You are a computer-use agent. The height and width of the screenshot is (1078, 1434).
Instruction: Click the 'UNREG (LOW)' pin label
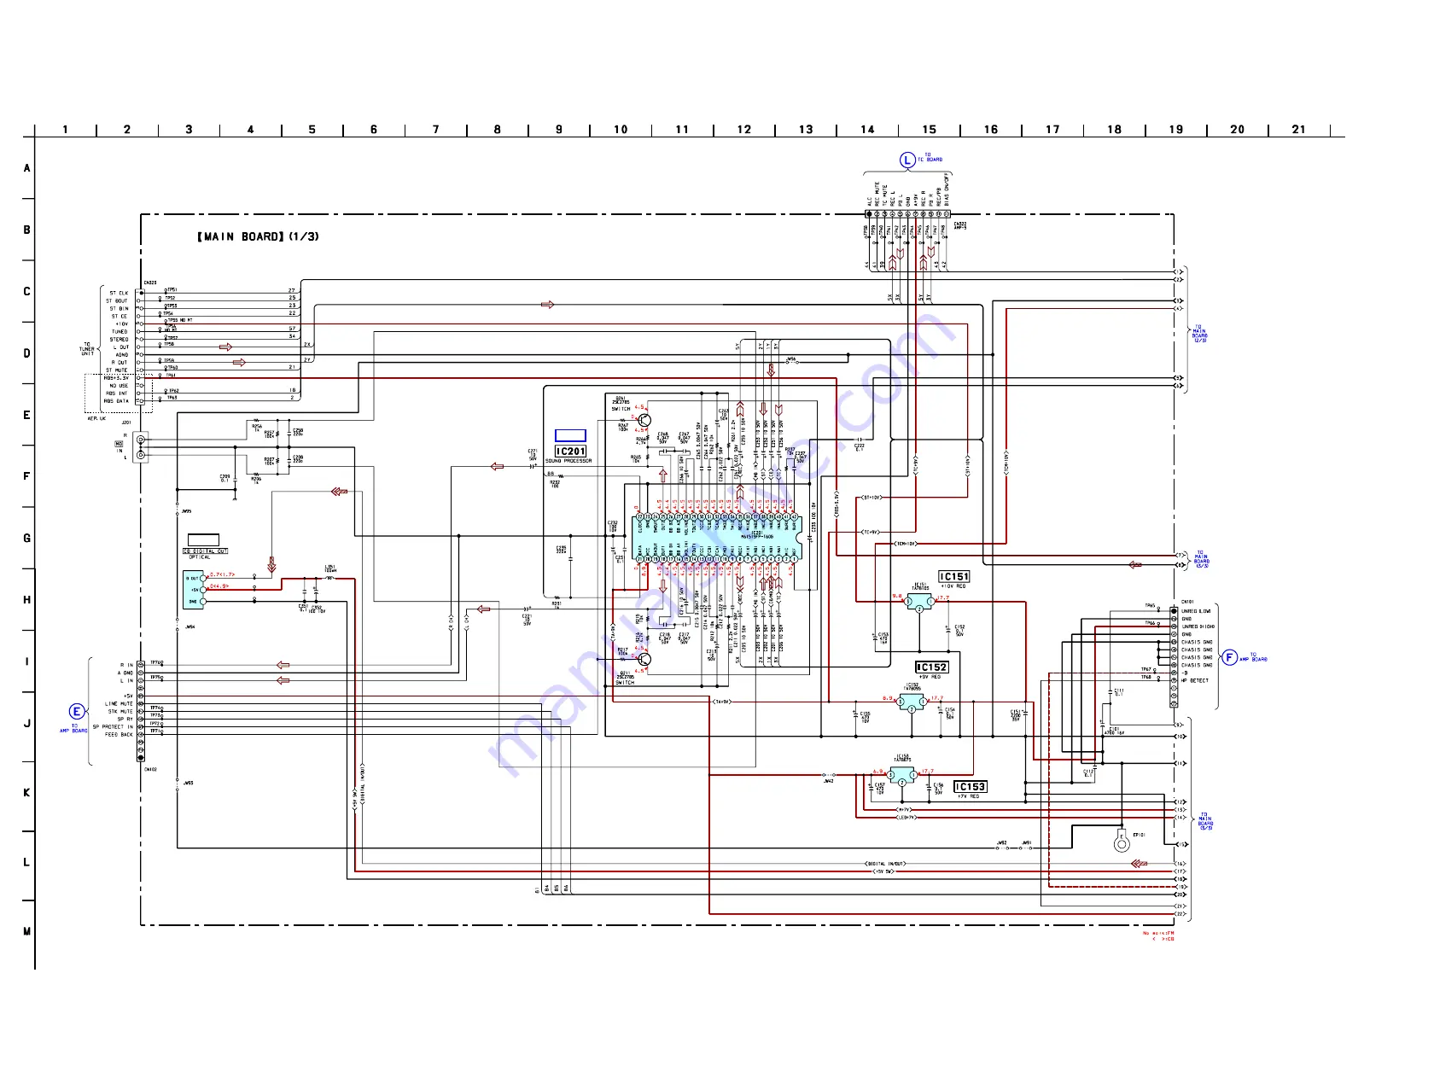pos(1196,612)
